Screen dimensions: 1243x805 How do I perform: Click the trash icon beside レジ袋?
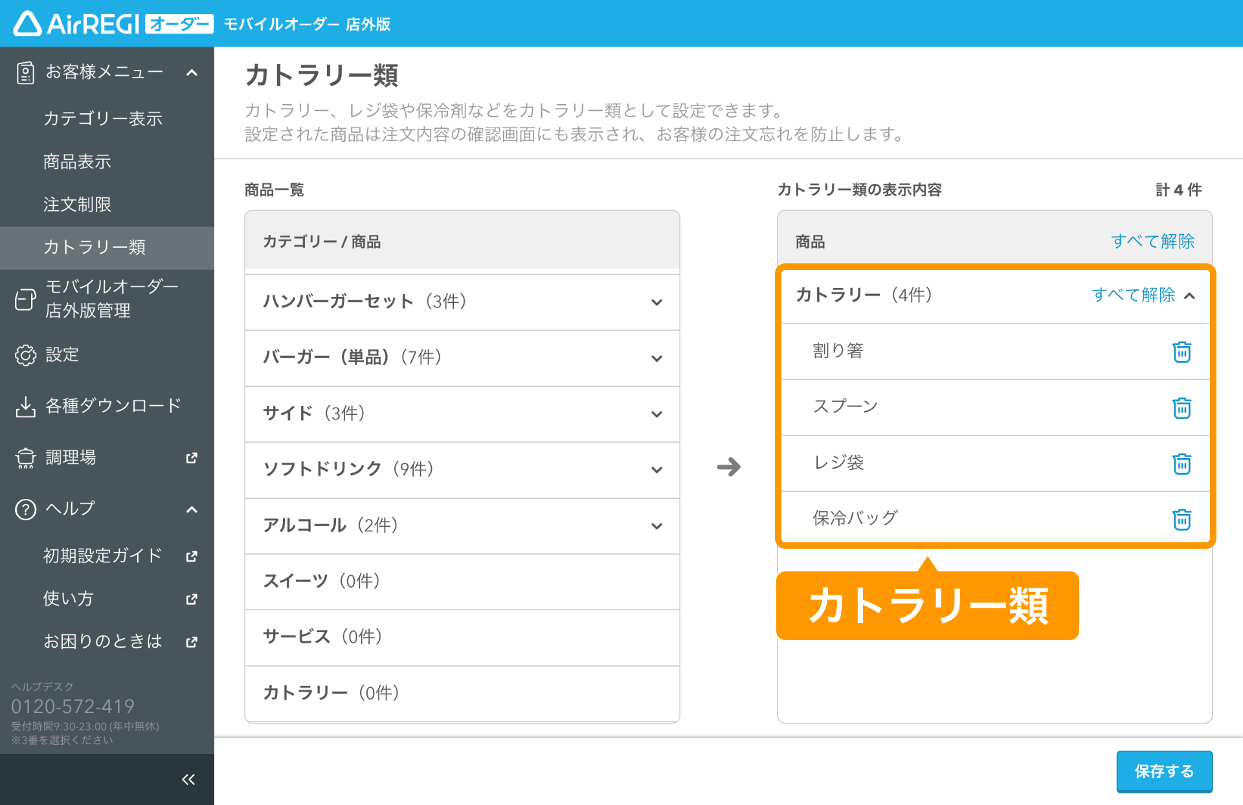pyautogui.click(x=1181, y=463)
